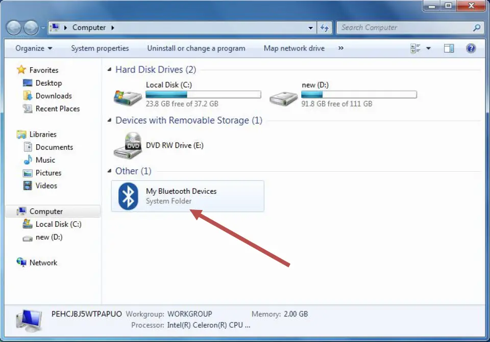Show more toolbar commands via double chevron
The width and height of the screenshot is (490, 342).
(341, 48)
